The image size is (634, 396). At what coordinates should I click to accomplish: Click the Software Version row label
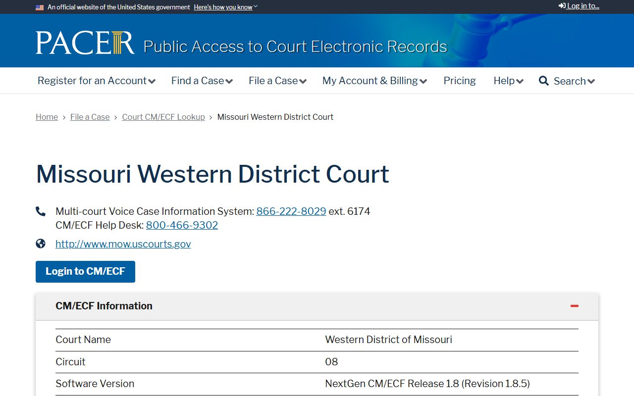(95, 384)
